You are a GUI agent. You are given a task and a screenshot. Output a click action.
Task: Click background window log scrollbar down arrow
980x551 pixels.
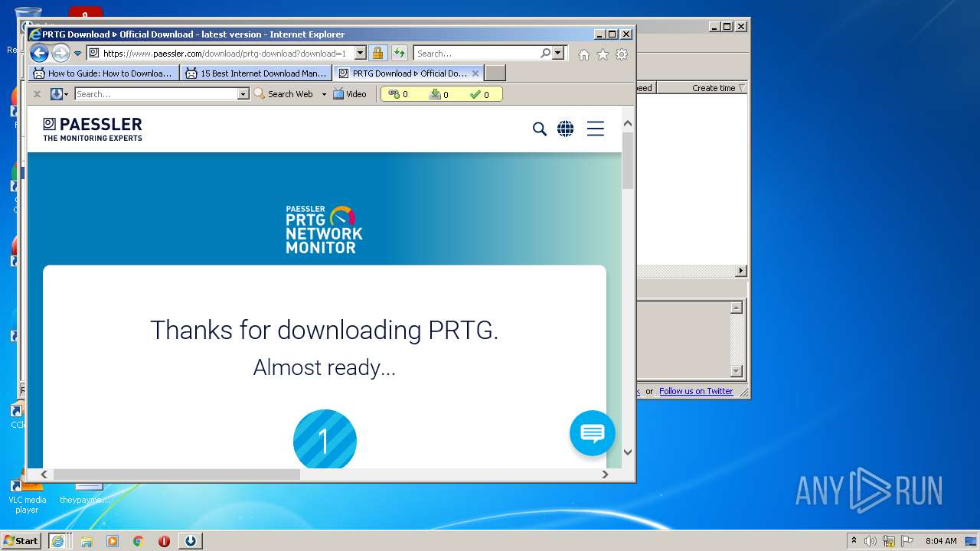pos(737,371)
